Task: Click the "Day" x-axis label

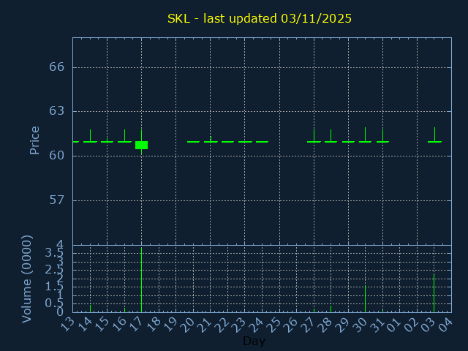Action: 254,341
